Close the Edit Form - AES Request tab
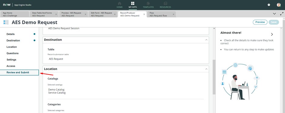 click(x=115, y=14)
